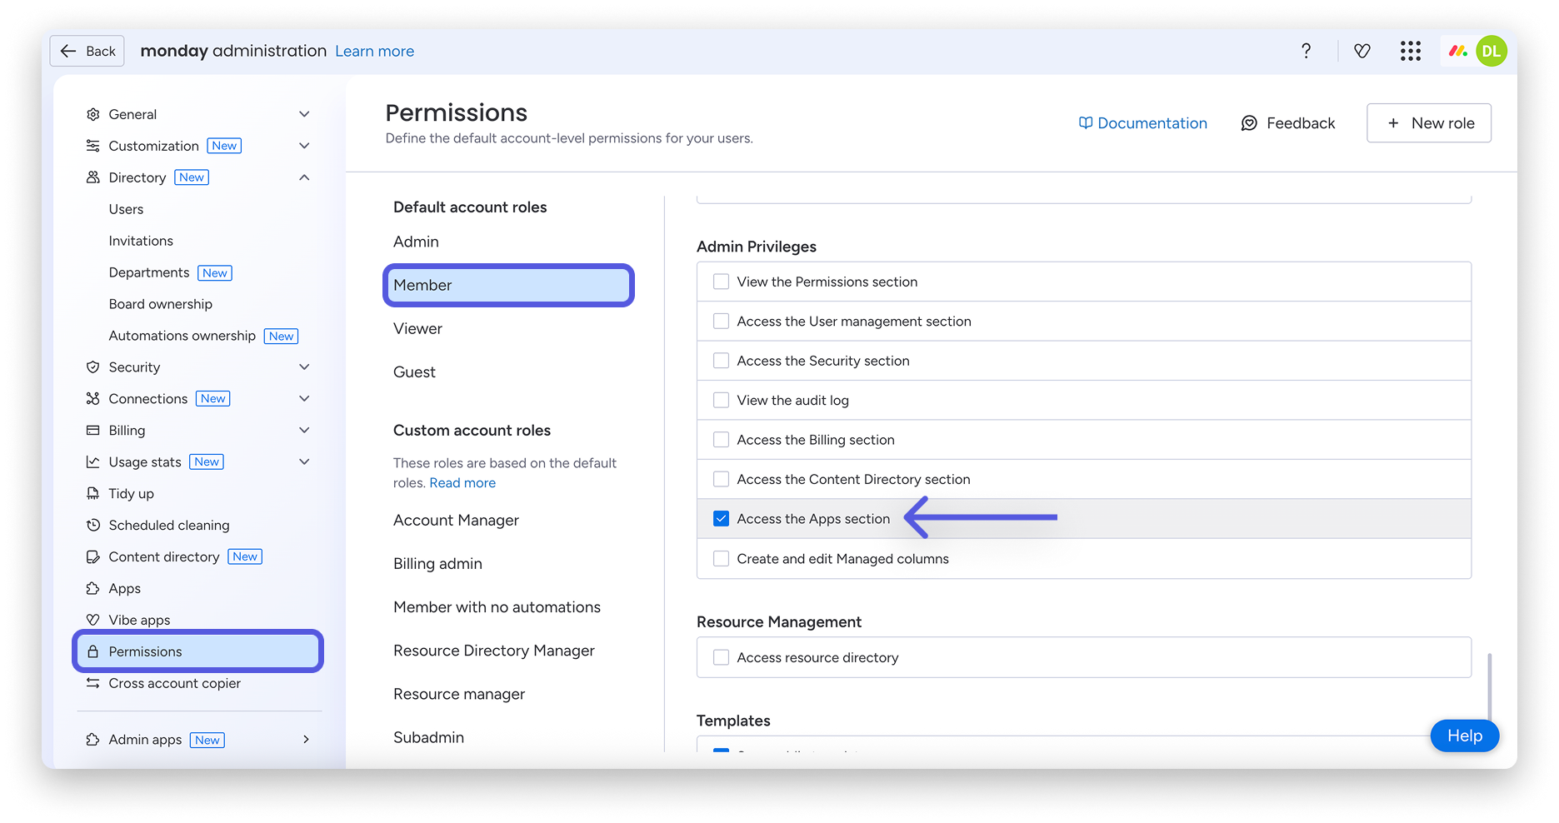Viewport: 1559px width, 823px height.
Task: Check Access the User management section
Action: (x=722, y=322)
